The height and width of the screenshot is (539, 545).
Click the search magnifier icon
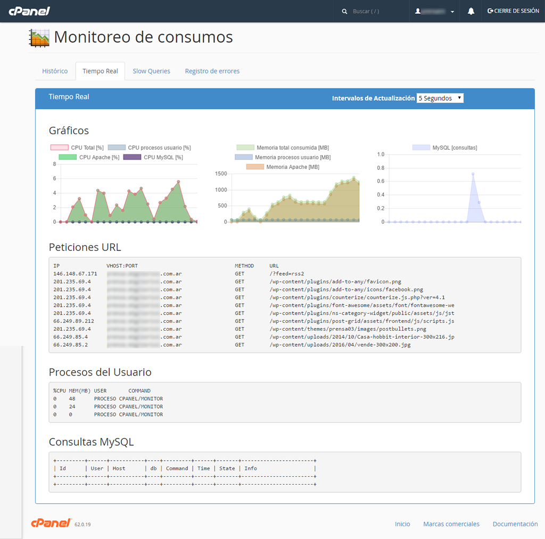pos(344,11)
